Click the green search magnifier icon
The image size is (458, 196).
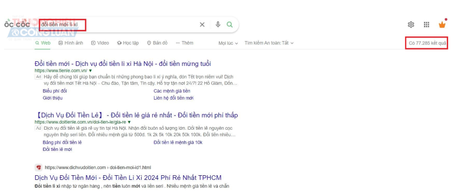click(230, 25)
